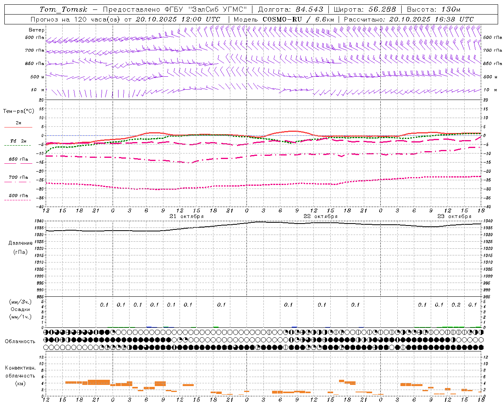Click the (мм/1ч.) precipitation unit label
The width and height of the screenshot is (504, 403).
coord(20,317)
